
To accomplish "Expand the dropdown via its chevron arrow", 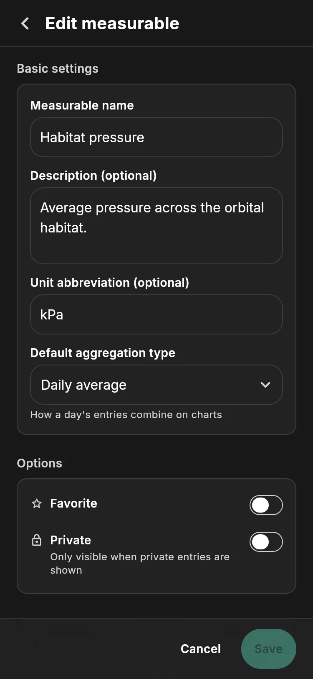I will pos(265,385).
